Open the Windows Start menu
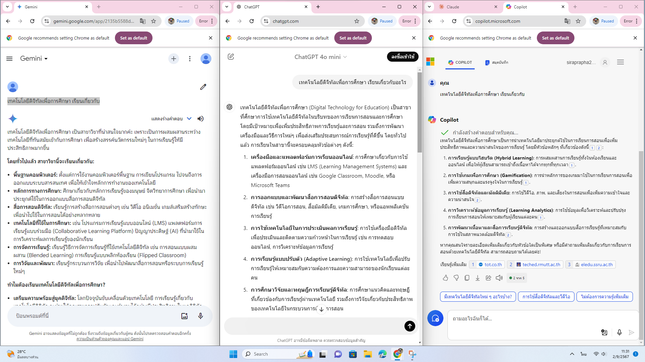The image size is (645, 362). pyautogui.click(x=233, y=354)
